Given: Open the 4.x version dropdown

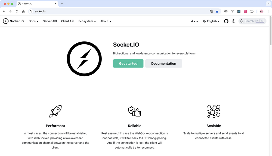Looking at the screenshot, I should click(x=194, y=21).
